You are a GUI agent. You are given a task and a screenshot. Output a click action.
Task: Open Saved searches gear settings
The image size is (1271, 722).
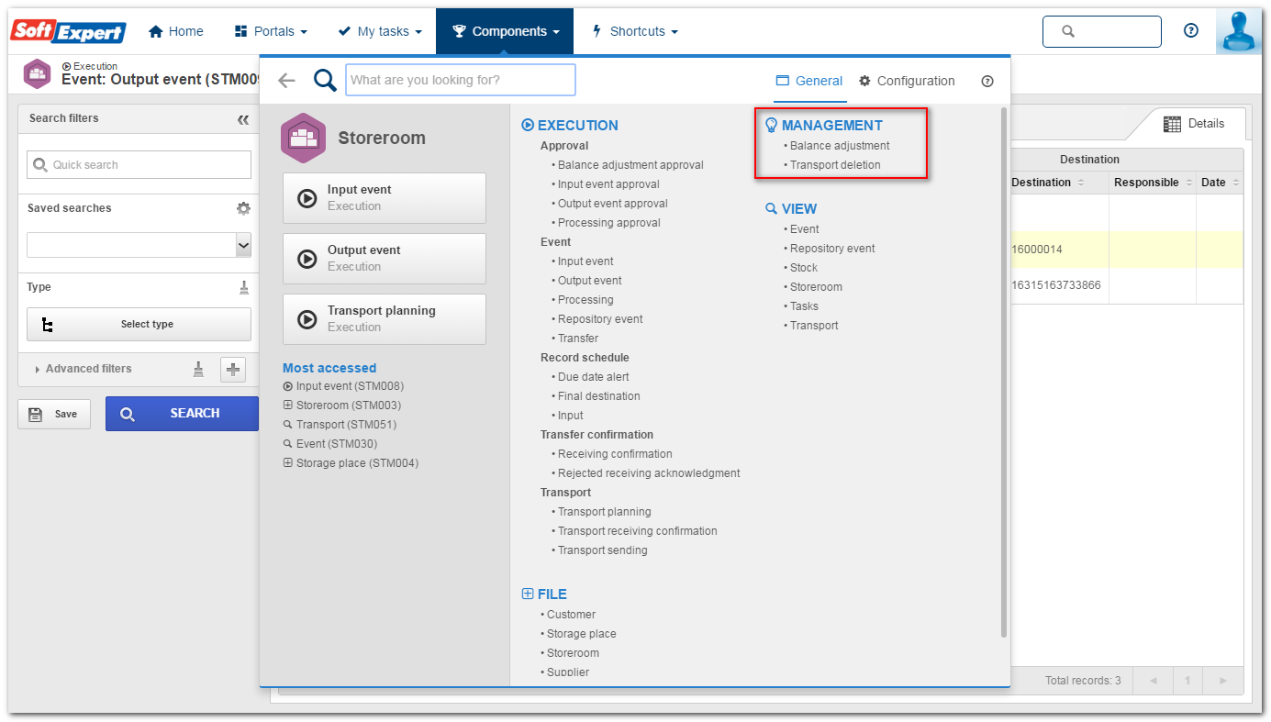click(x=243, y=208)
